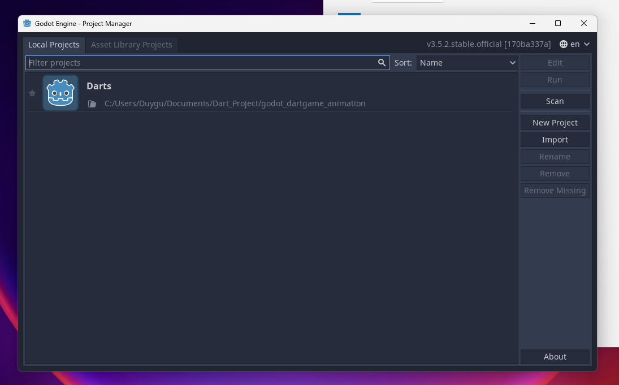Expand the Sort combo box arrow
The image size is (619, 385).
point(512,63)
